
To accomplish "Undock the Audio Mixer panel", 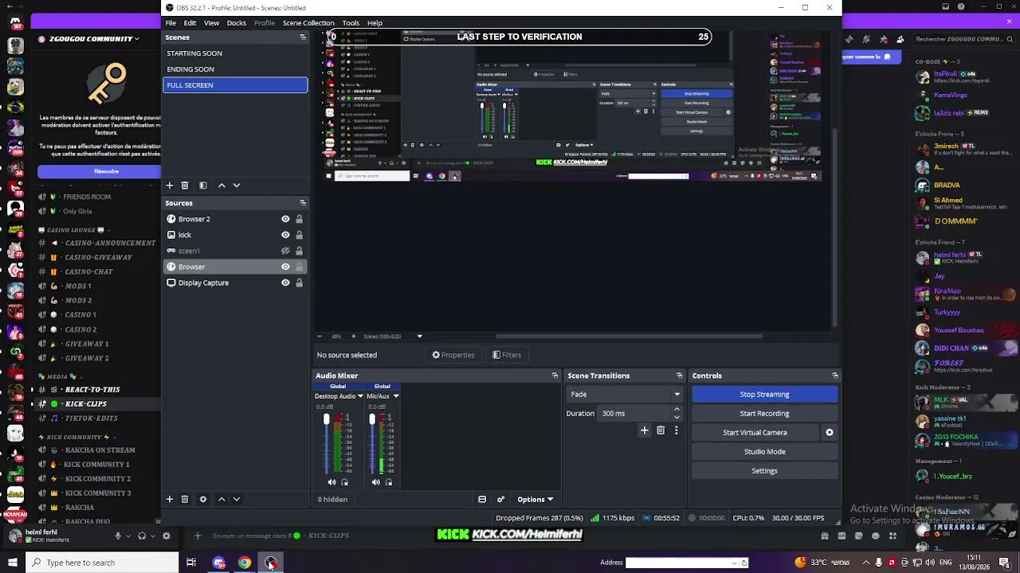I will pos(555,376).
